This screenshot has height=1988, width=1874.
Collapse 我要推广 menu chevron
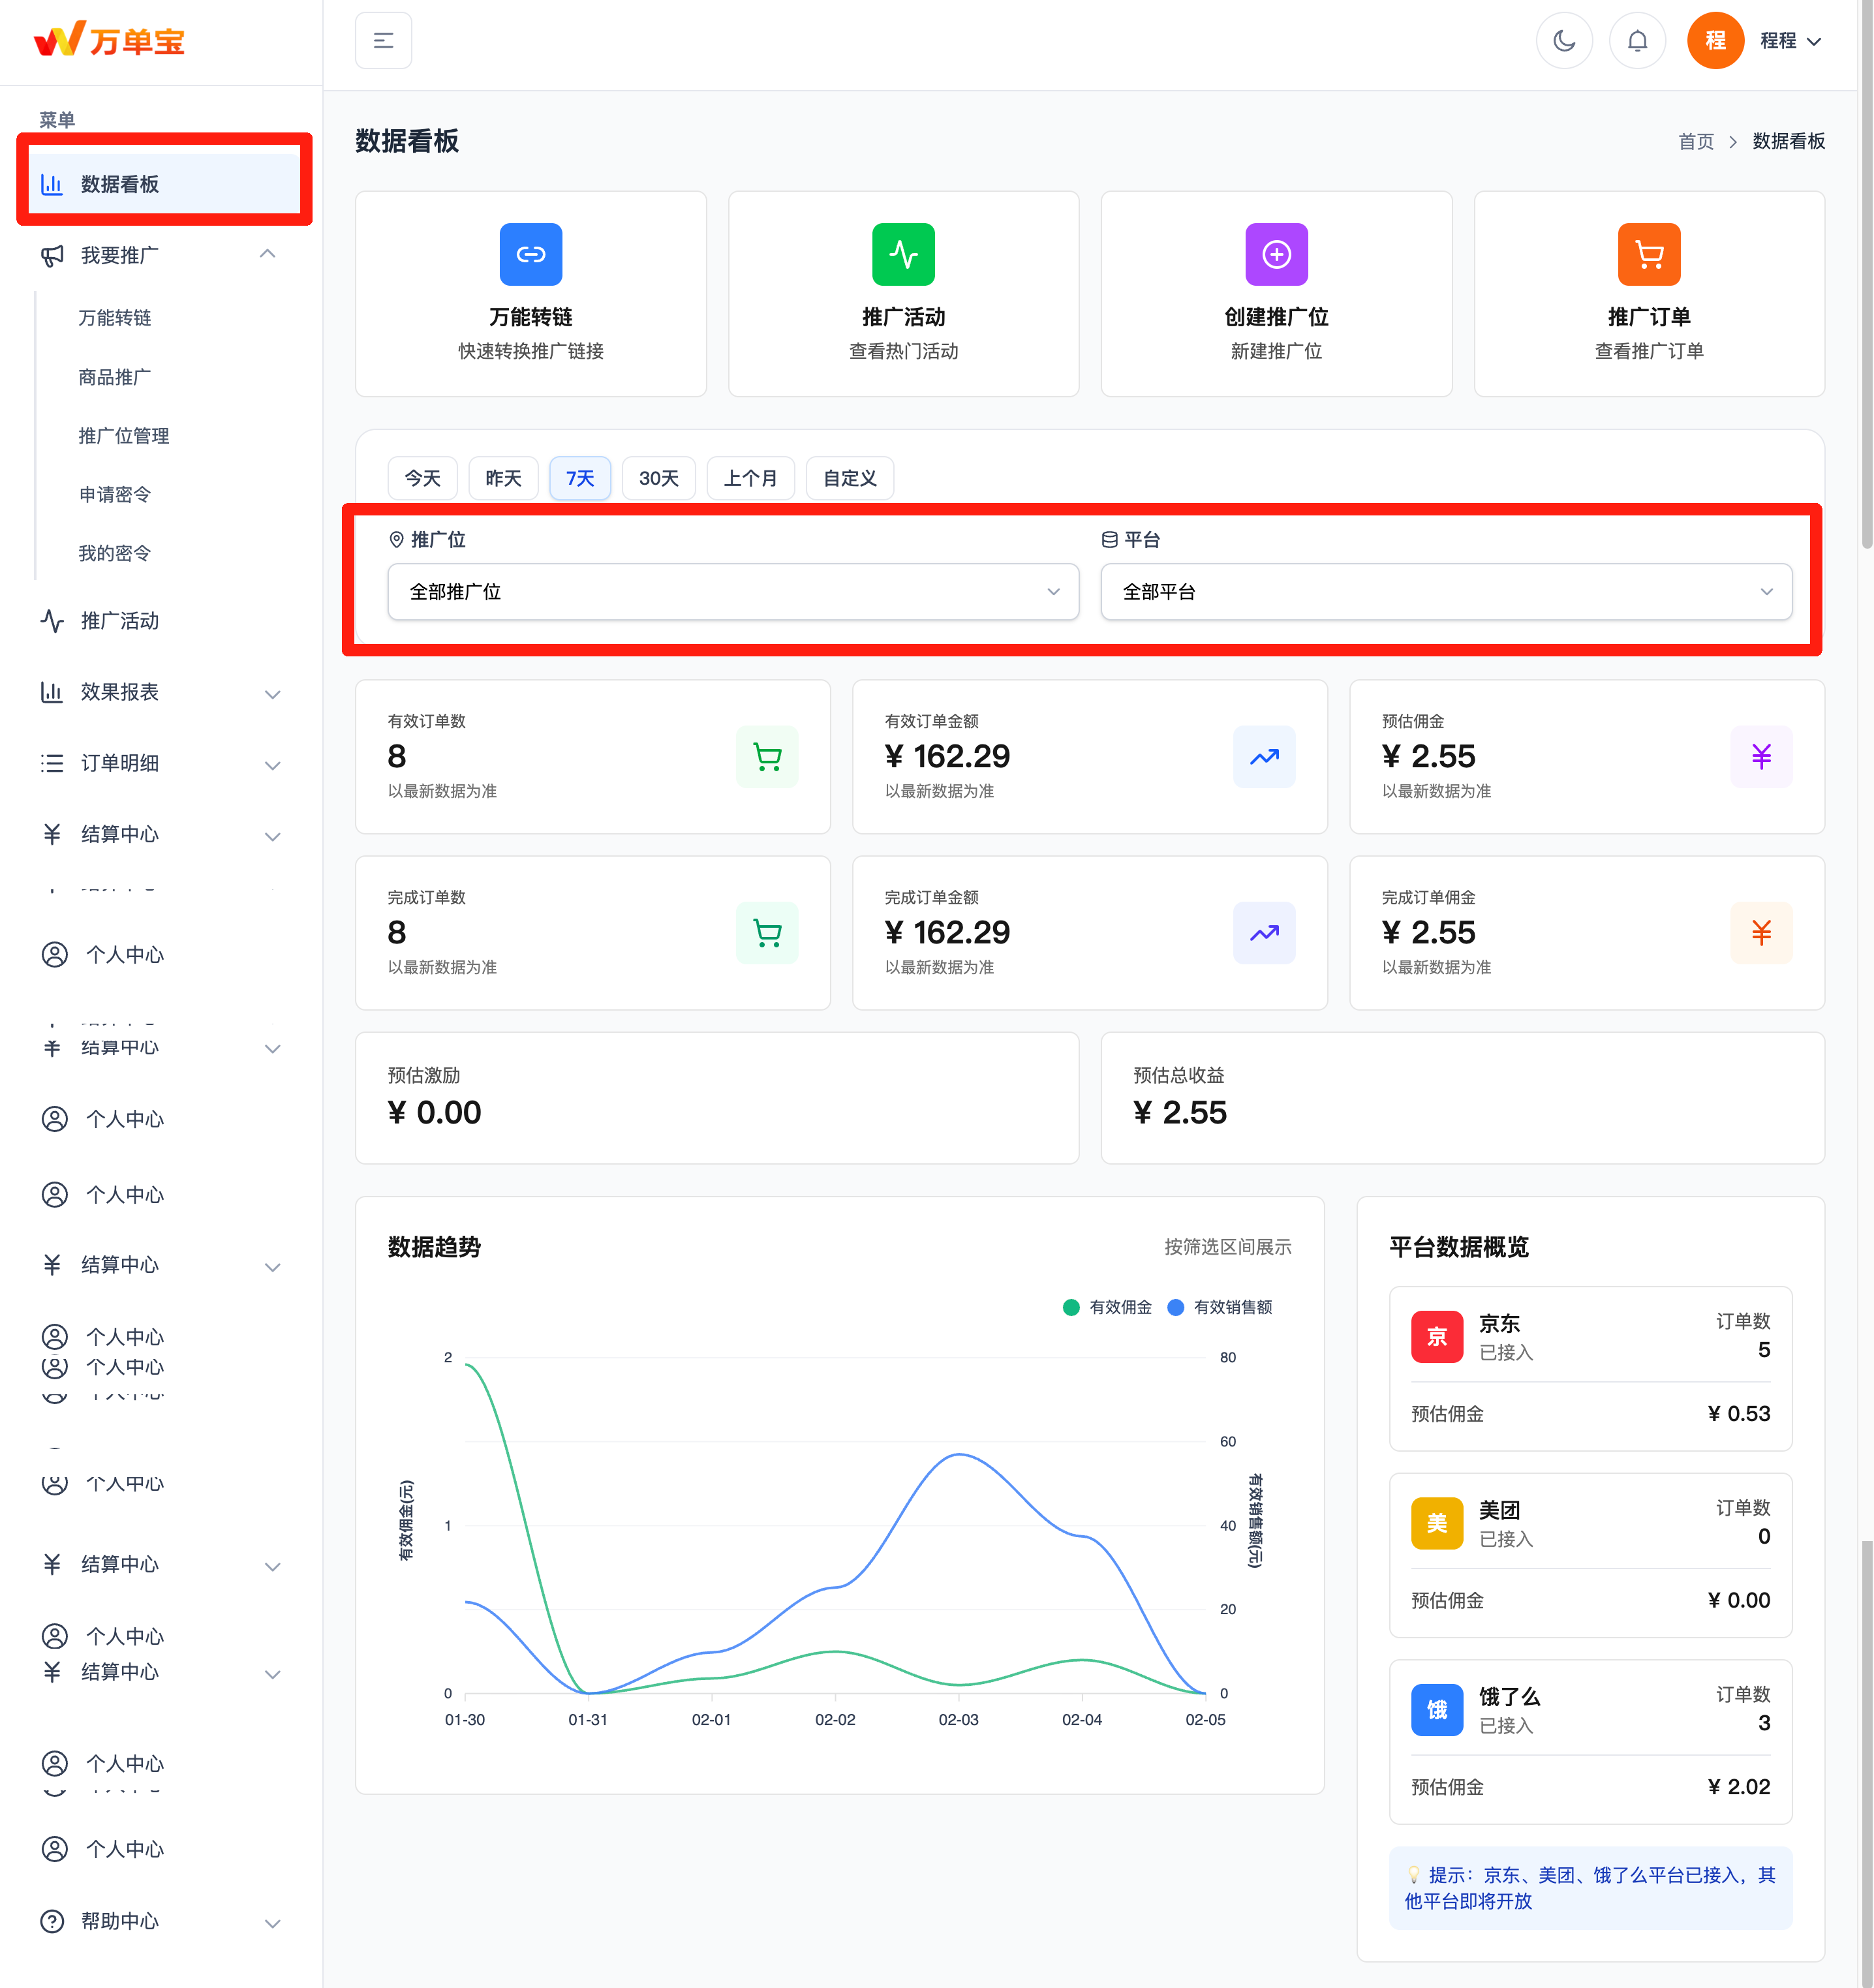(268, 255)
